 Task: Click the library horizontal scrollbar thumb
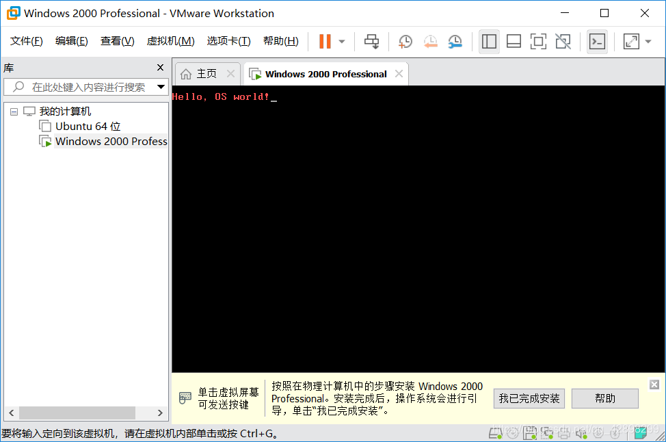point(77,413)
